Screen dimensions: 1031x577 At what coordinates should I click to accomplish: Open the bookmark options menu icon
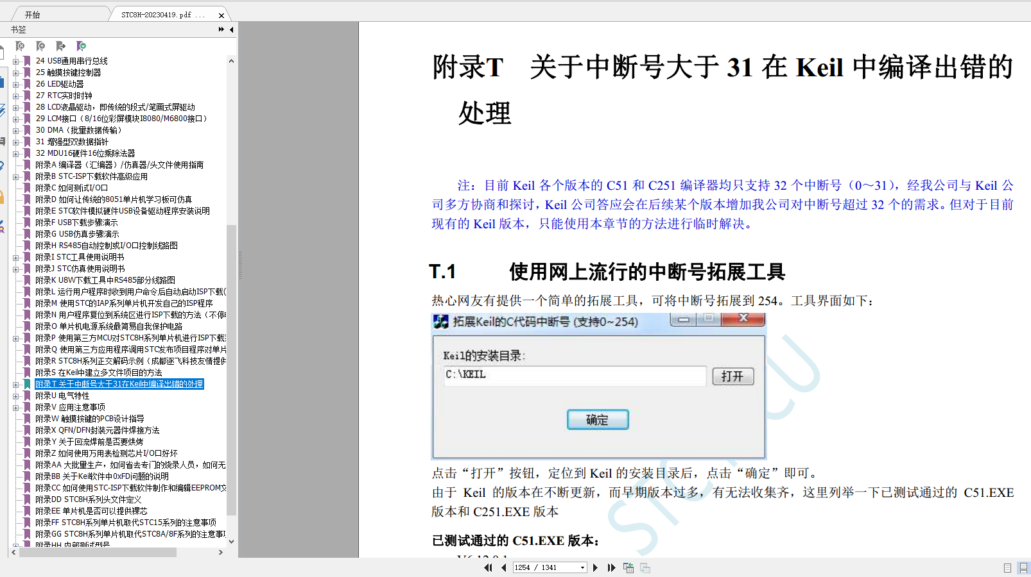[x=82, y=46]
